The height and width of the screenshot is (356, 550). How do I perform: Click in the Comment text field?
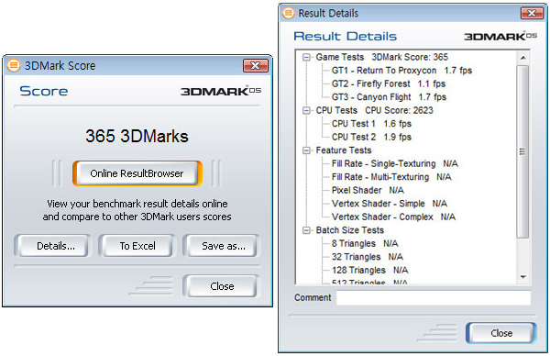coord(434,297)
